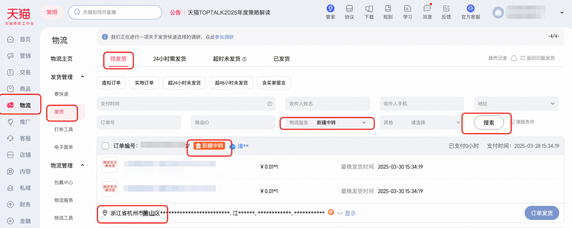
Task: Open 商品 in left sidebar
Action: coord(19,89)
